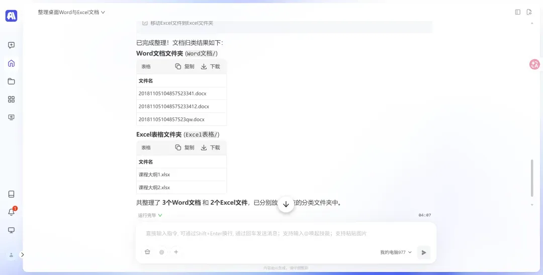543x275 pixels.
Task: Select file 201811051048575233412.docx
Action: pyautogui.click(x=174, y=106)
